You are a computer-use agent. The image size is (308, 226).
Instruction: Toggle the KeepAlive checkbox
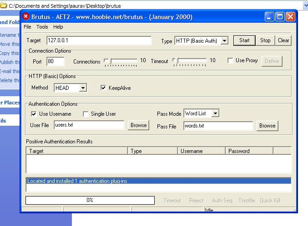click(103, 88)
